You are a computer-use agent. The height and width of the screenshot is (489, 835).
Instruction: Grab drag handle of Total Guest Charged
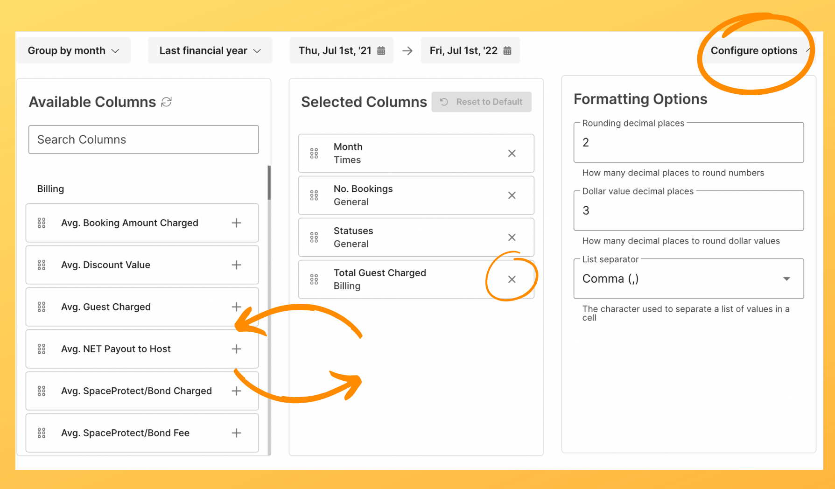(x=314, y=279)
